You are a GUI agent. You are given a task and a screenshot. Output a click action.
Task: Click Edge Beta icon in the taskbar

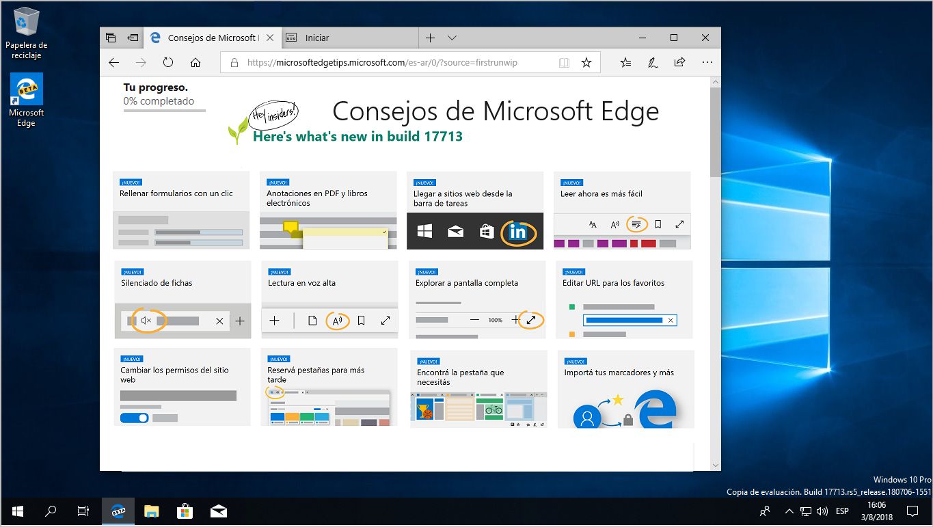coord(118,511)
